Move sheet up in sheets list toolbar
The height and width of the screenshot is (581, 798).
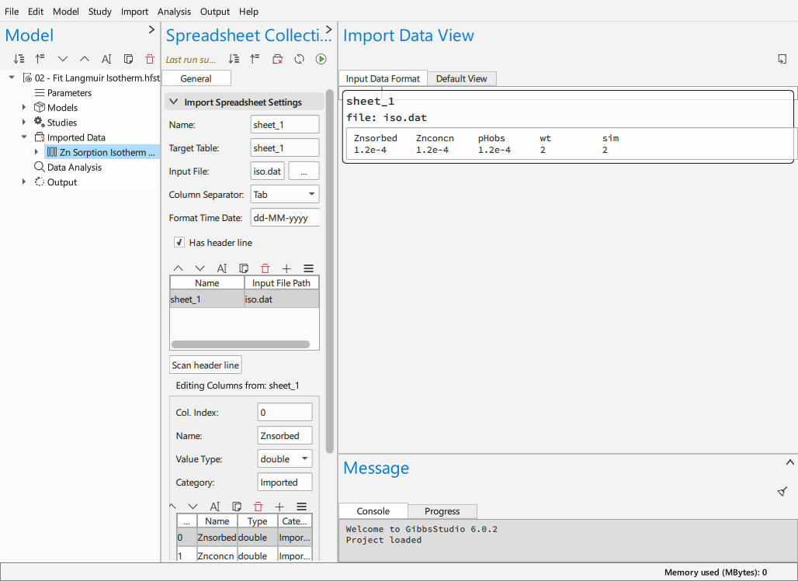pyautogui.click(x=178, y=268)
